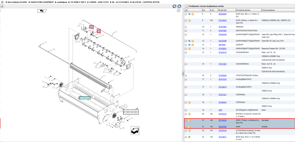Select 'МОНТАЖНАЯ ПЛАСТИНА' description text

tap(247, 31)
